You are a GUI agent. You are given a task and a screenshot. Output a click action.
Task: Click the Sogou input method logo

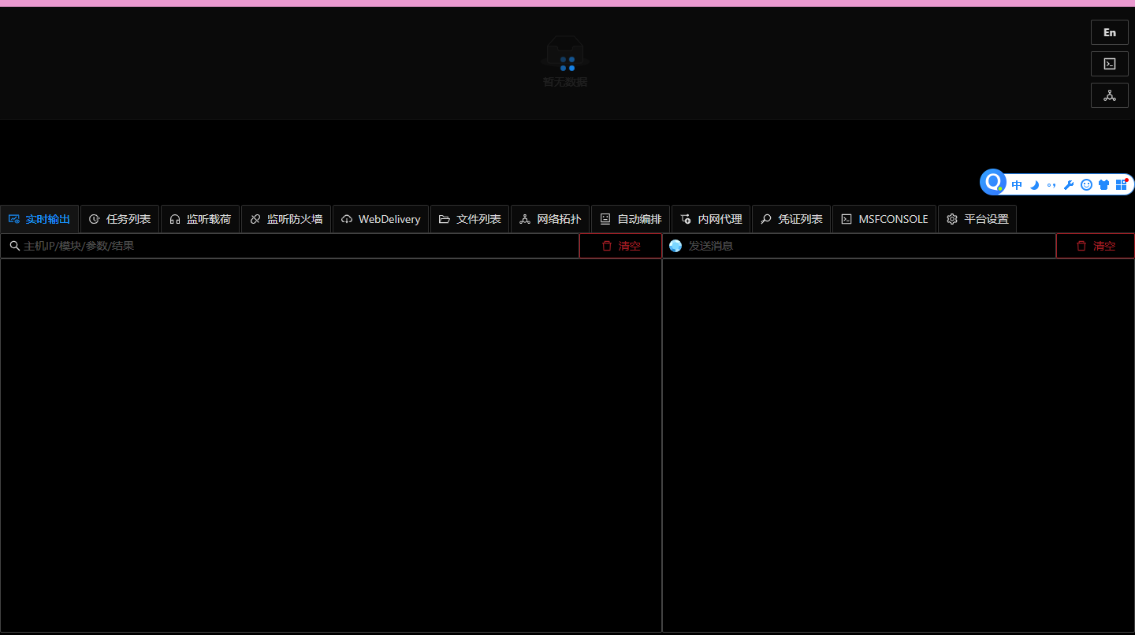pyautogui.click(x=992, y=182)
